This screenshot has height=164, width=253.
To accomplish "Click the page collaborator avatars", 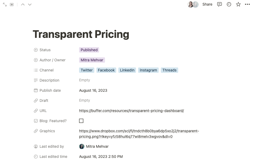I will pyautogui.click(x=193, y=4).
